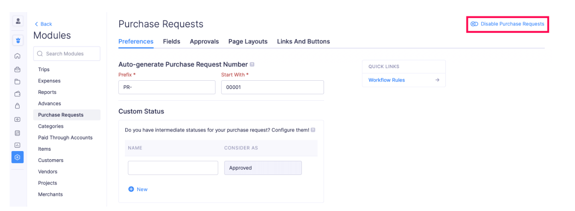Open the Links And Buttons tab
This screenshot has width=575, height=211.
point(304,42)
